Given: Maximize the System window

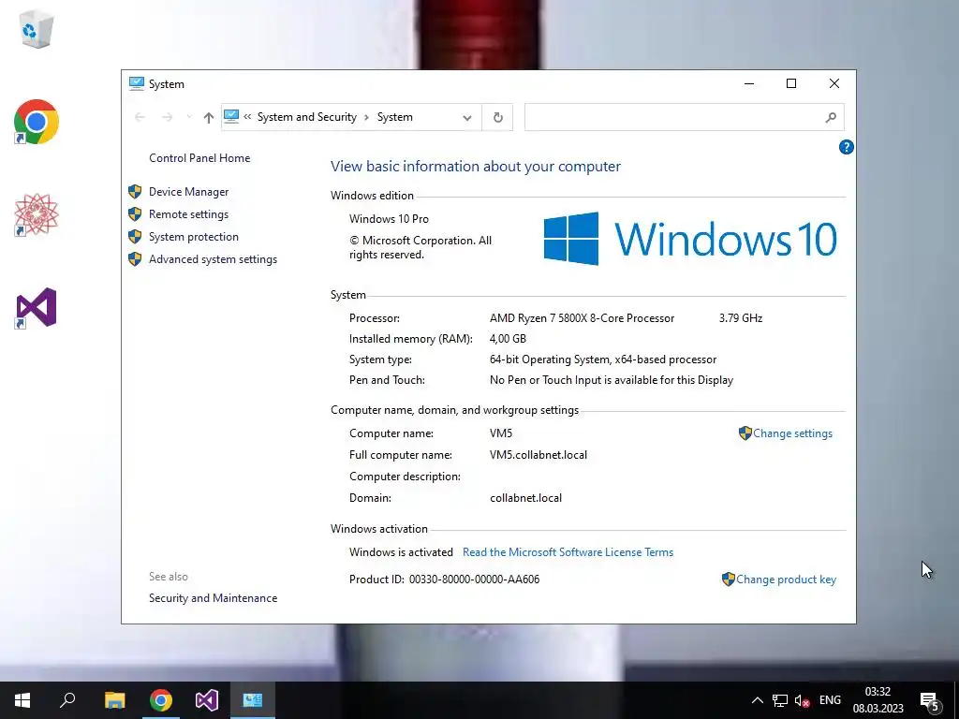Looking at the screenshot, I should click(x=791, y=83).
